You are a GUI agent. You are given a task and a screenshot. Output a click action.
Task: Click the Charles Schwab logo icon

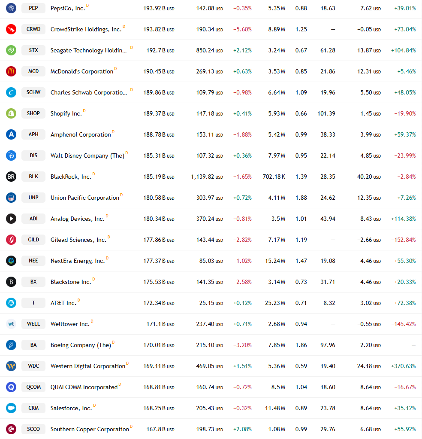[11, 92]
